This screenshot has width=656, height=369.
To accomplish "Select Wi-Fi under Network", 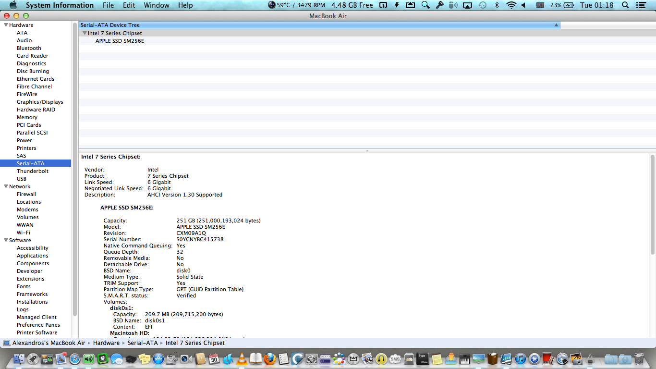I will click(x=23, y=233).
